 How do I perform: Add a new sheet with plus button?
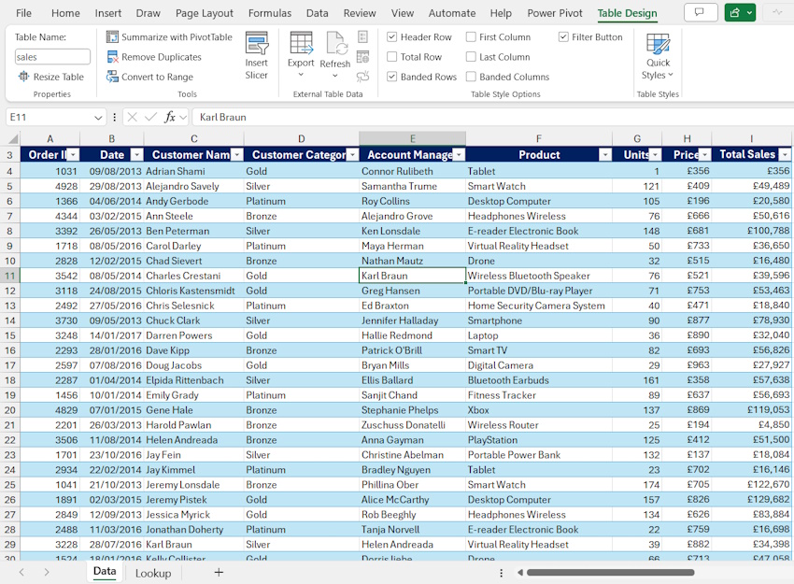219,572
